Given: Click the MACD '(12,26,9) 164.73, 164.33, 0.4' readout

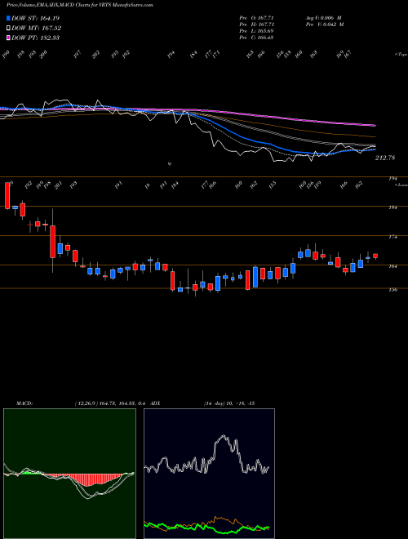Looking at the screenshot, I should click(x=109, y=403).
